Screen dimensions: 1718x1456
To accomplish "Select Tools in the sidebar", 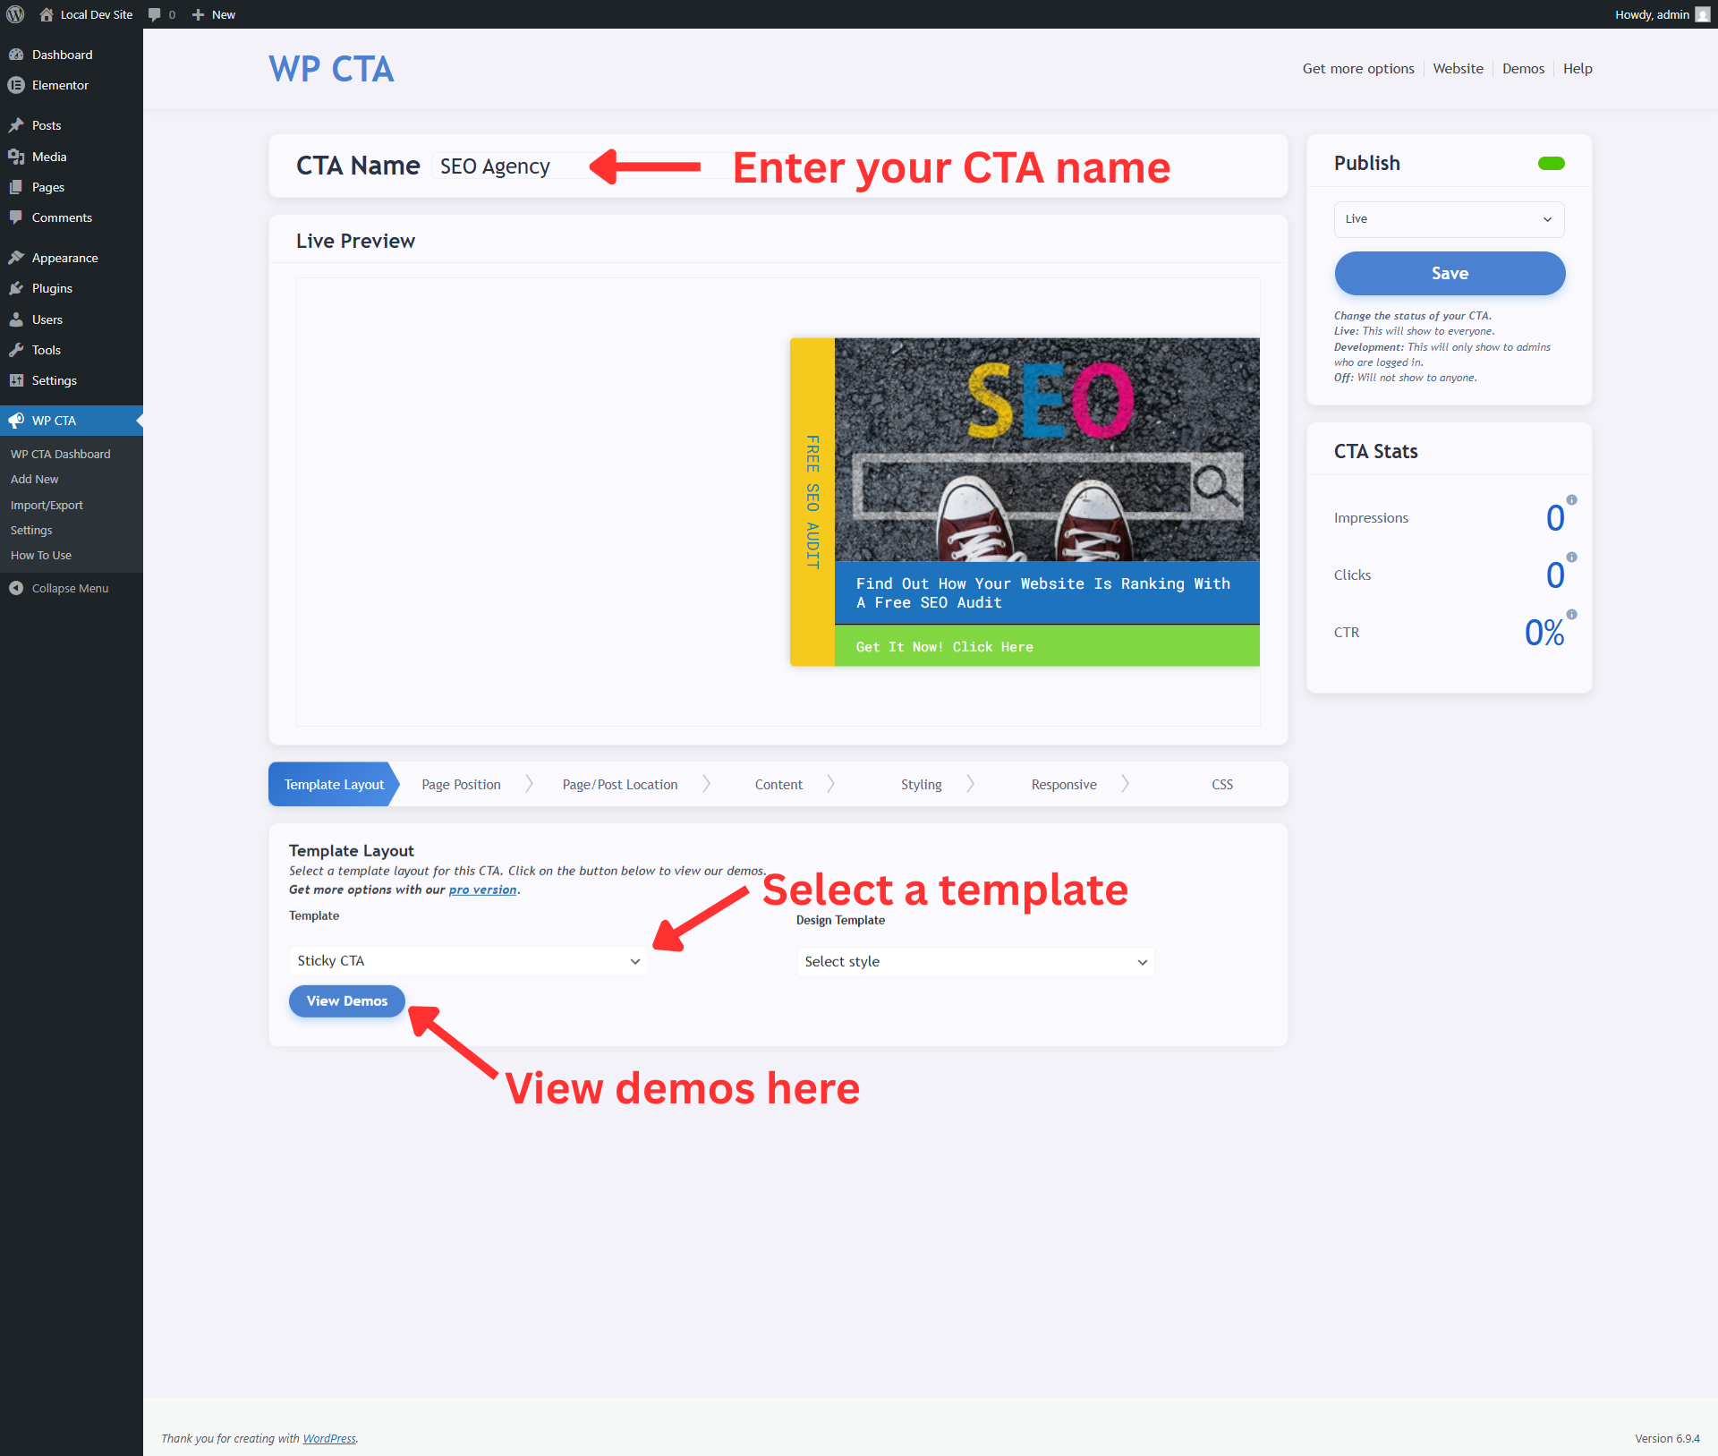I will pos(45,350).
